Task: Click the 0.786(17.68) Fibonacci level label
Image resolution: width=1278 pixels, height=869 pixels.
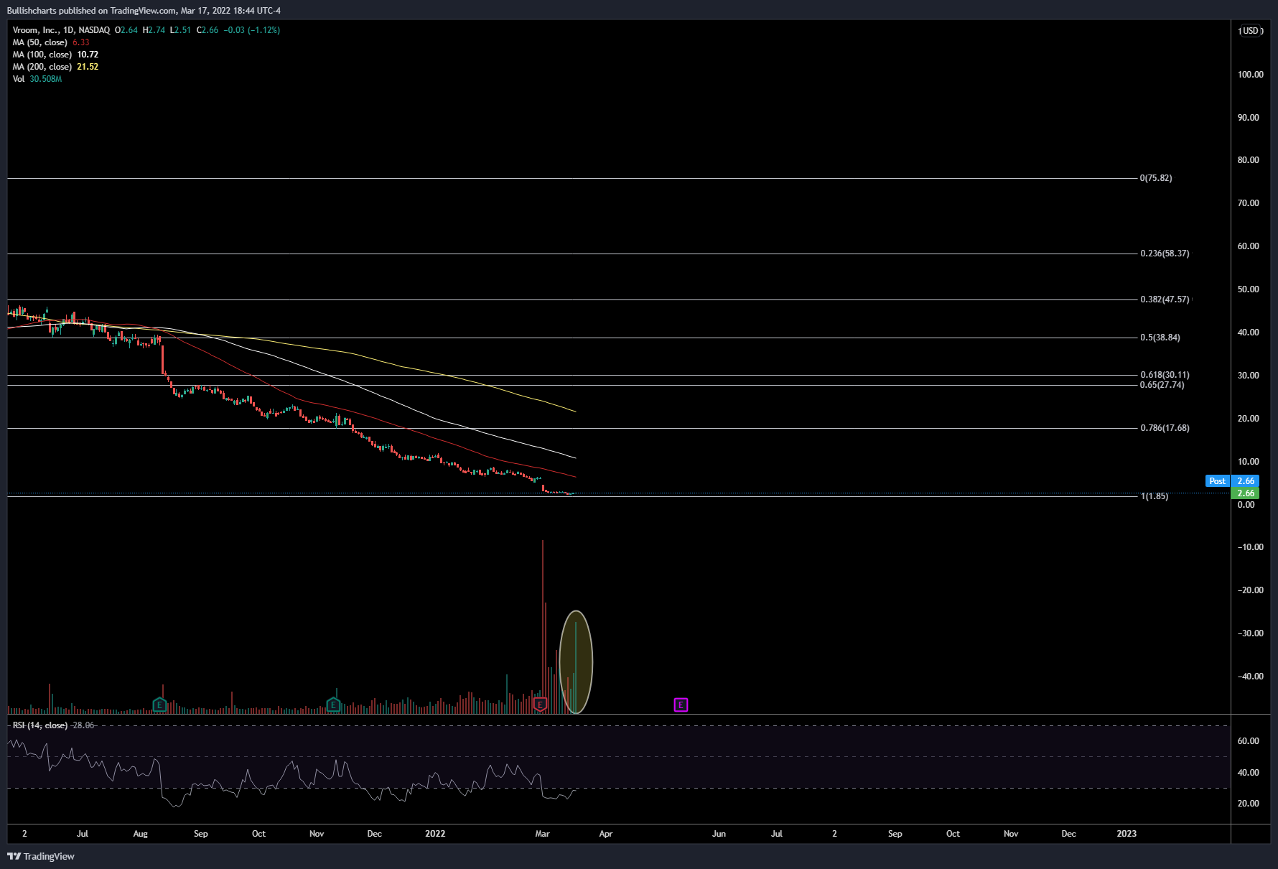Action: click(1165, 428)
